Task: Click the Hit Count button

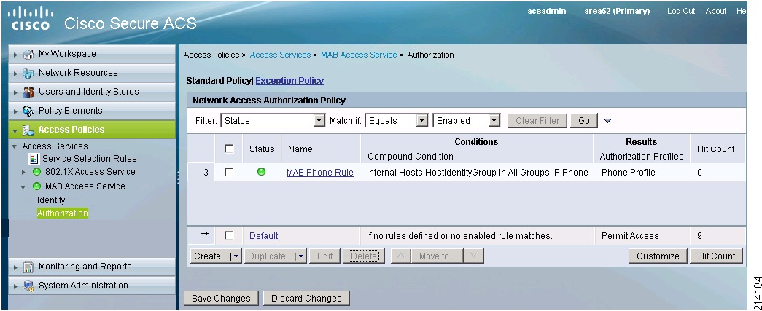Action: click(x=716, y=256)
